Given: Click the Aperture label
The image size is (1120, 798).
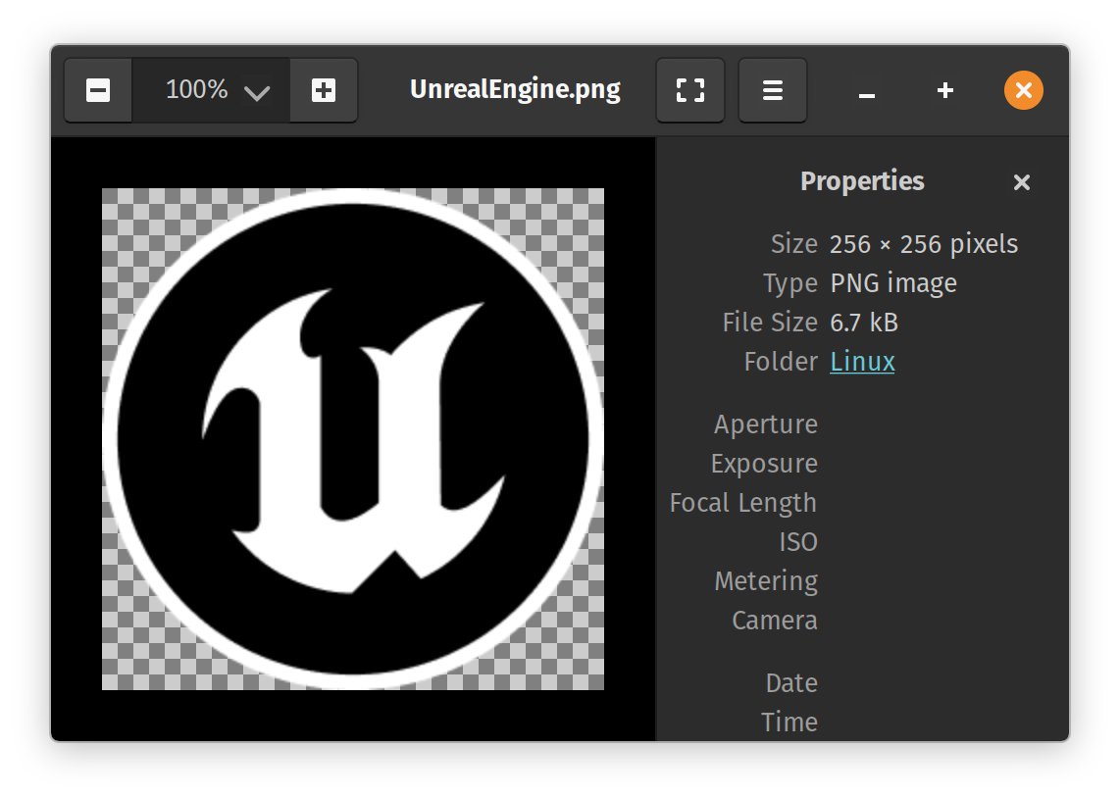Looking at the screenshot, I should pos(766,424).
